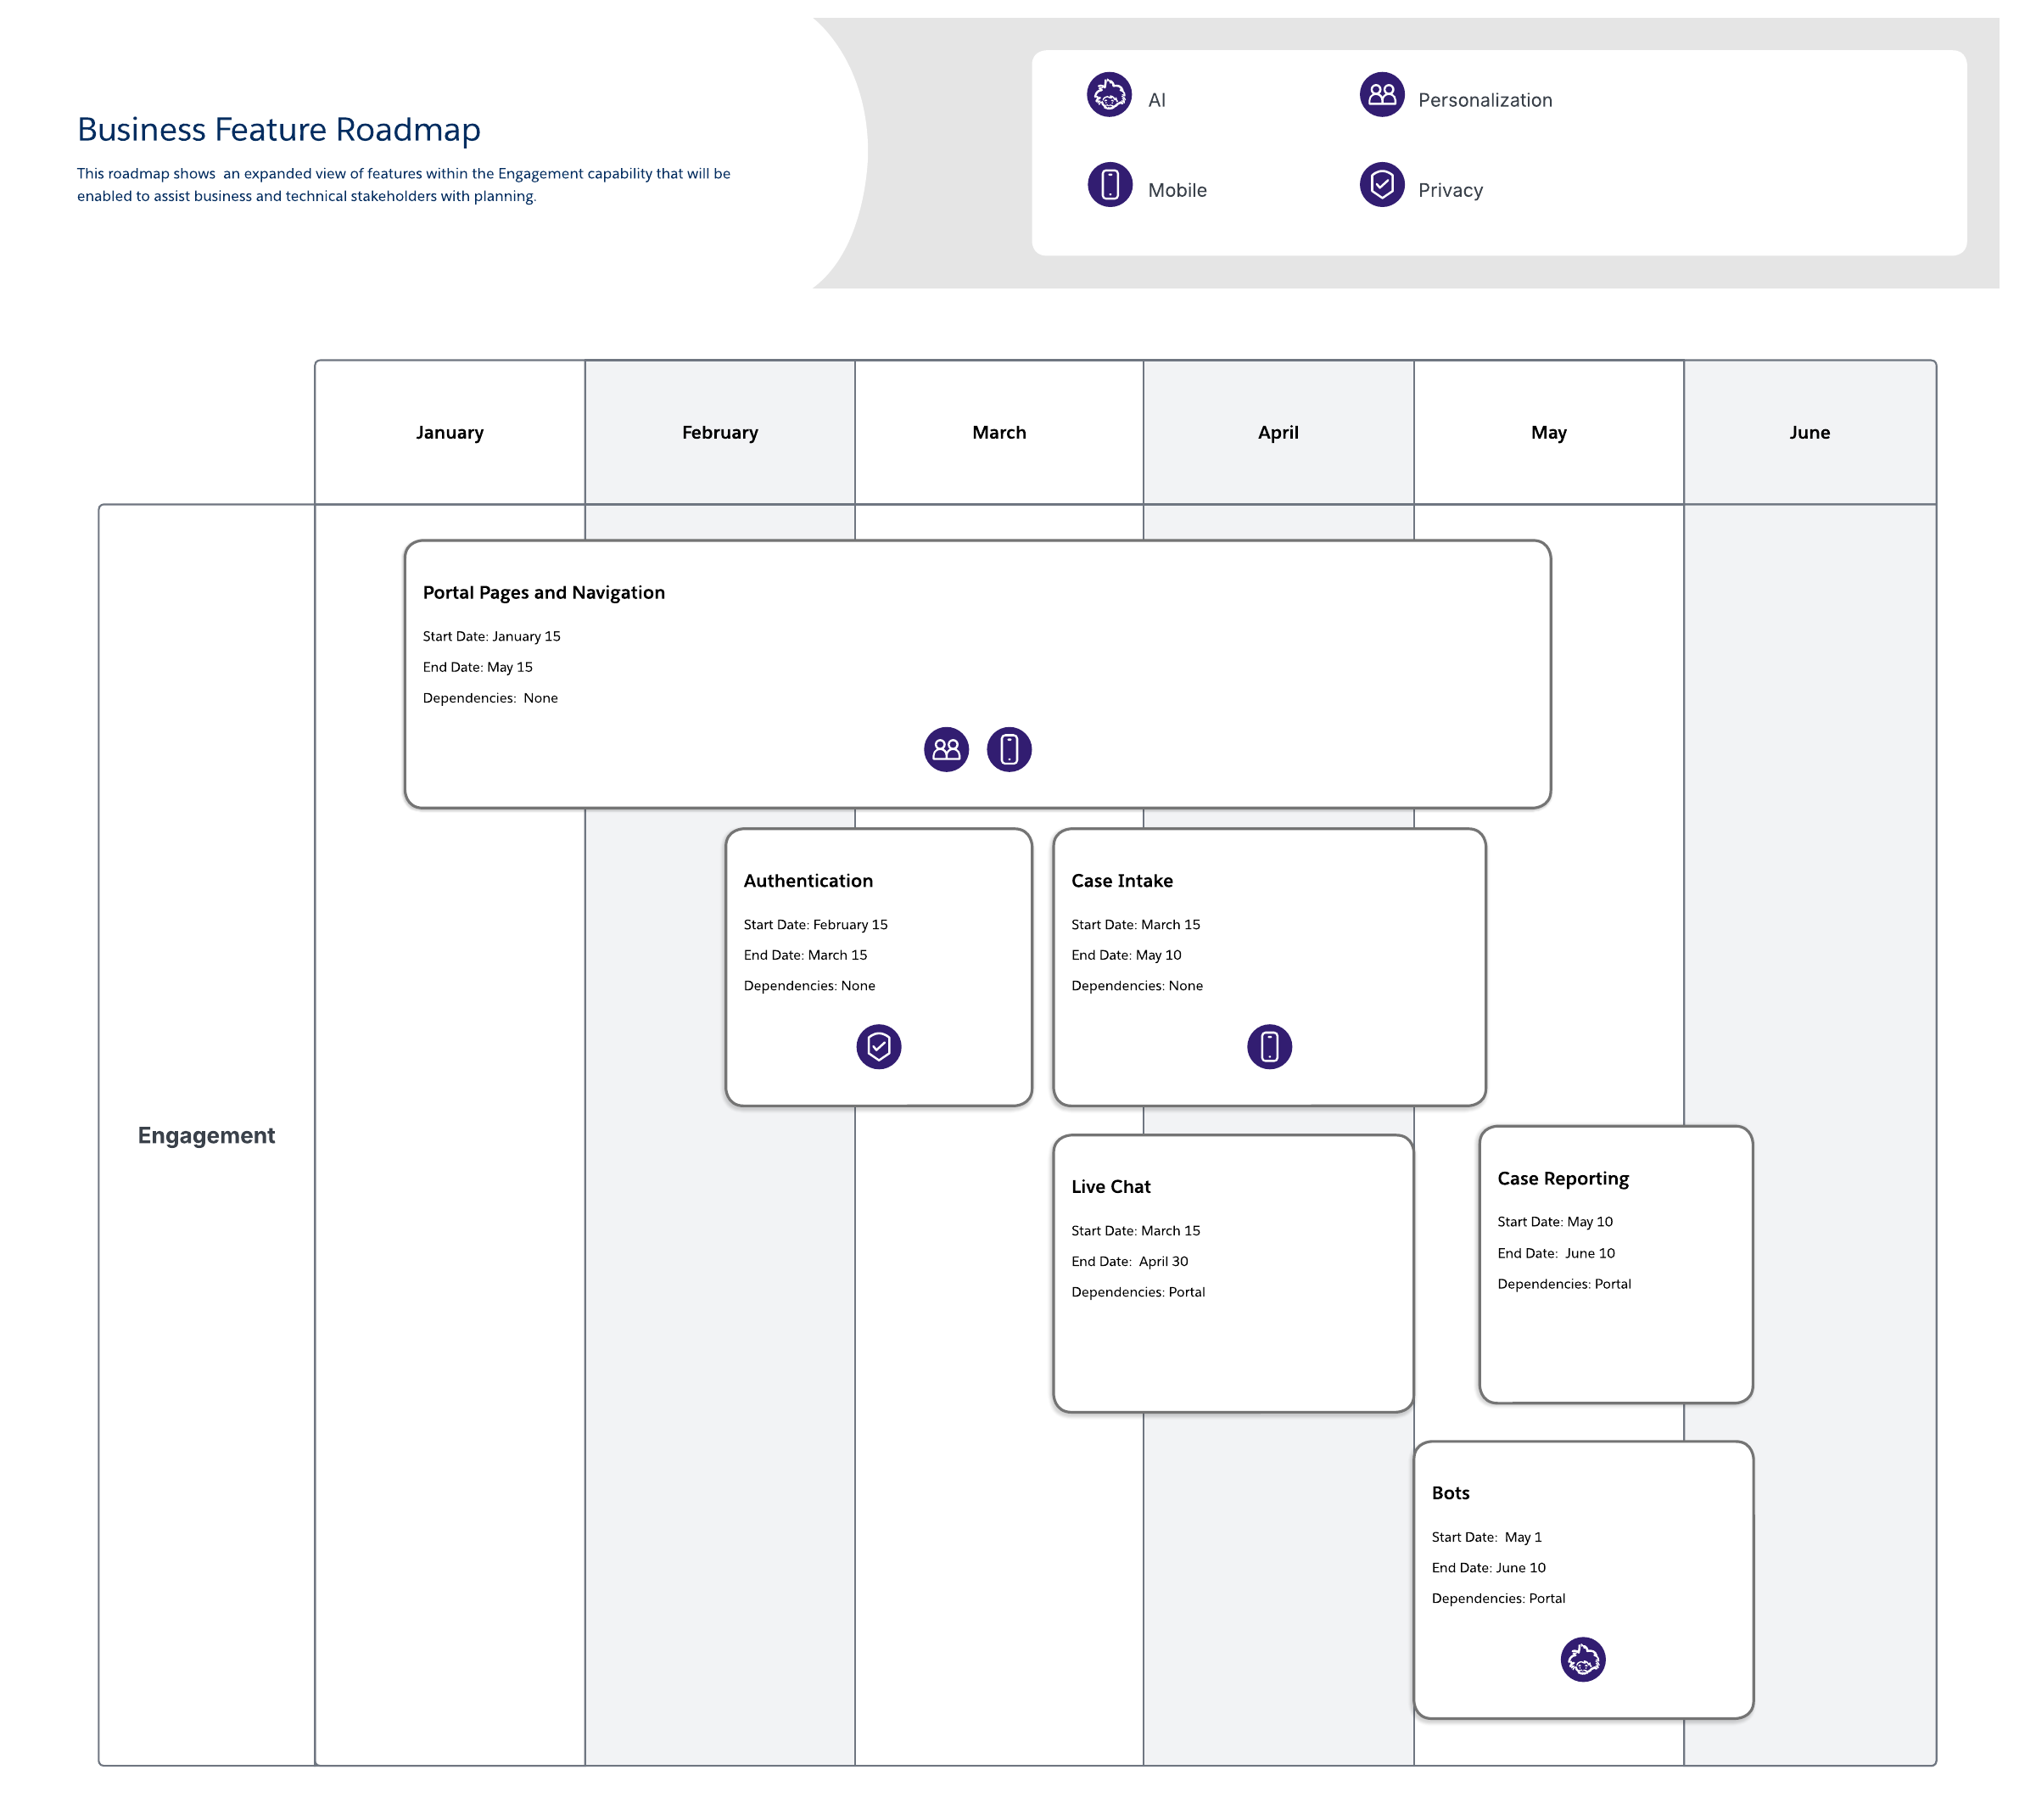The height and width of the screenshot is (1820, 2036).
Task: Click the Portal Pages and Navigation title
Action: [x=543, y=592]
